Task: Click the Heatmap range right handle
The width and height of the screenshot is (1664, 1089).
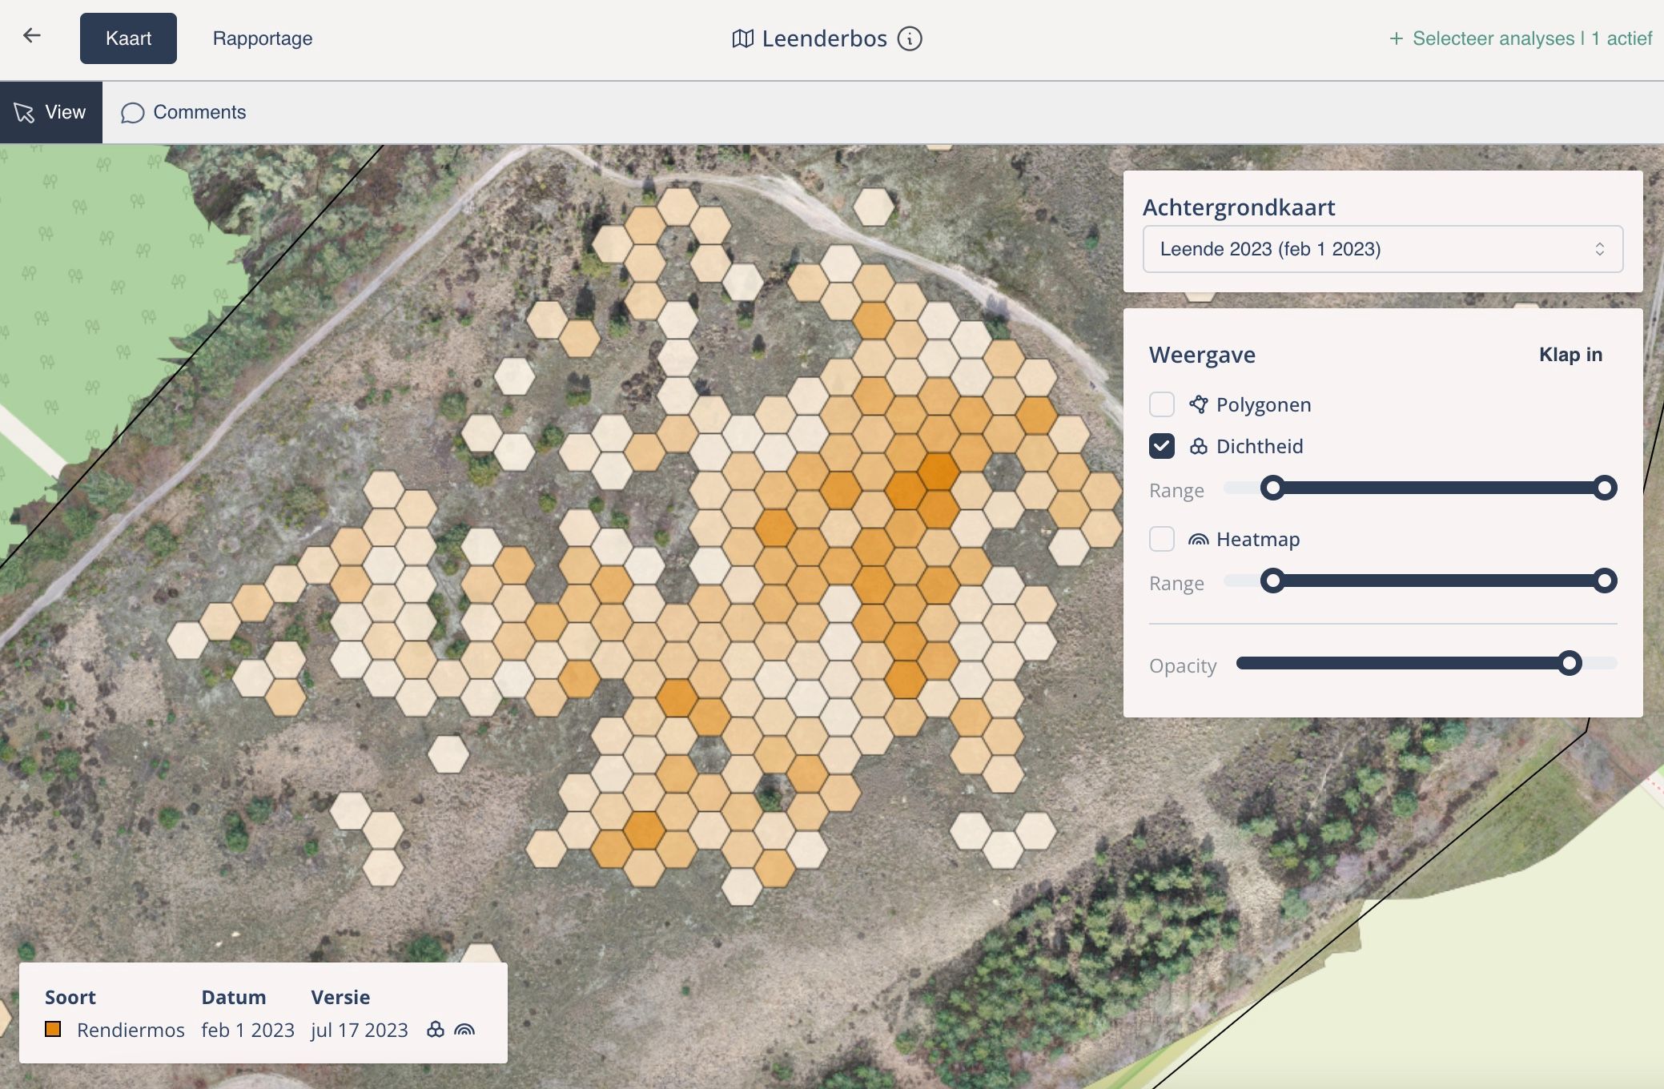Action: tap(1604, 581)
